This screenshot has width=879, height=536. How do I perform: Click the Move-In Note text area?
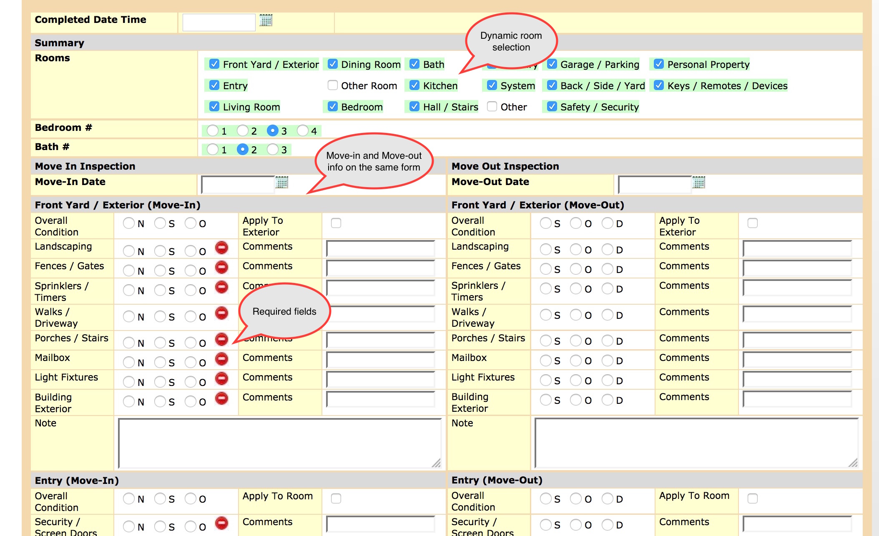pyautogui.click(x=279, y=442)
